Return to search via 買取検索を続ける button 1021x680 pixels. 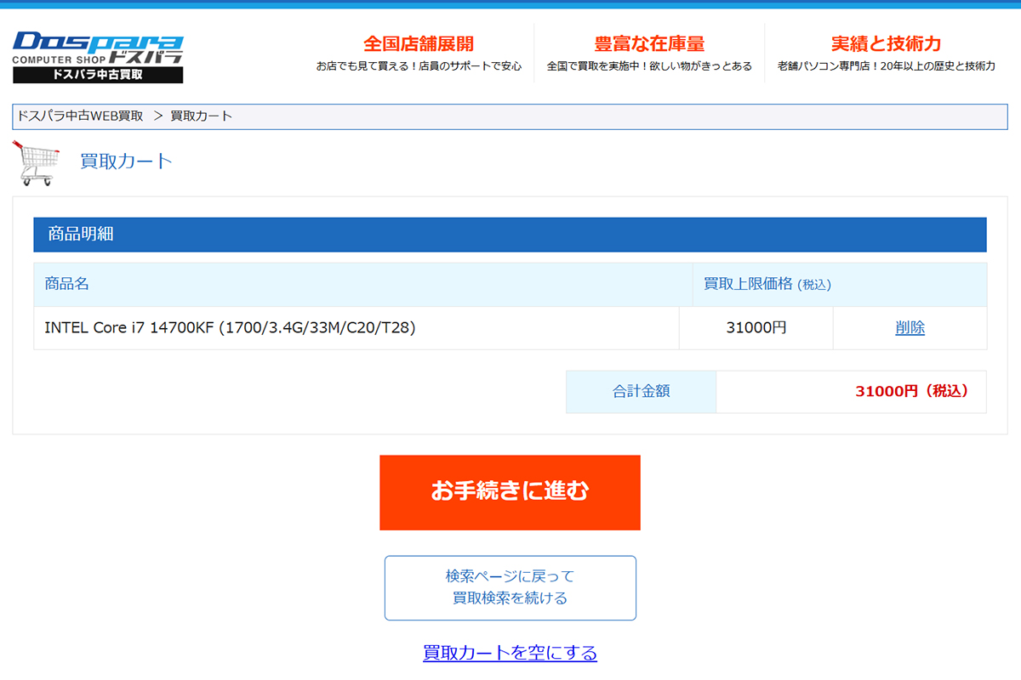510,587
